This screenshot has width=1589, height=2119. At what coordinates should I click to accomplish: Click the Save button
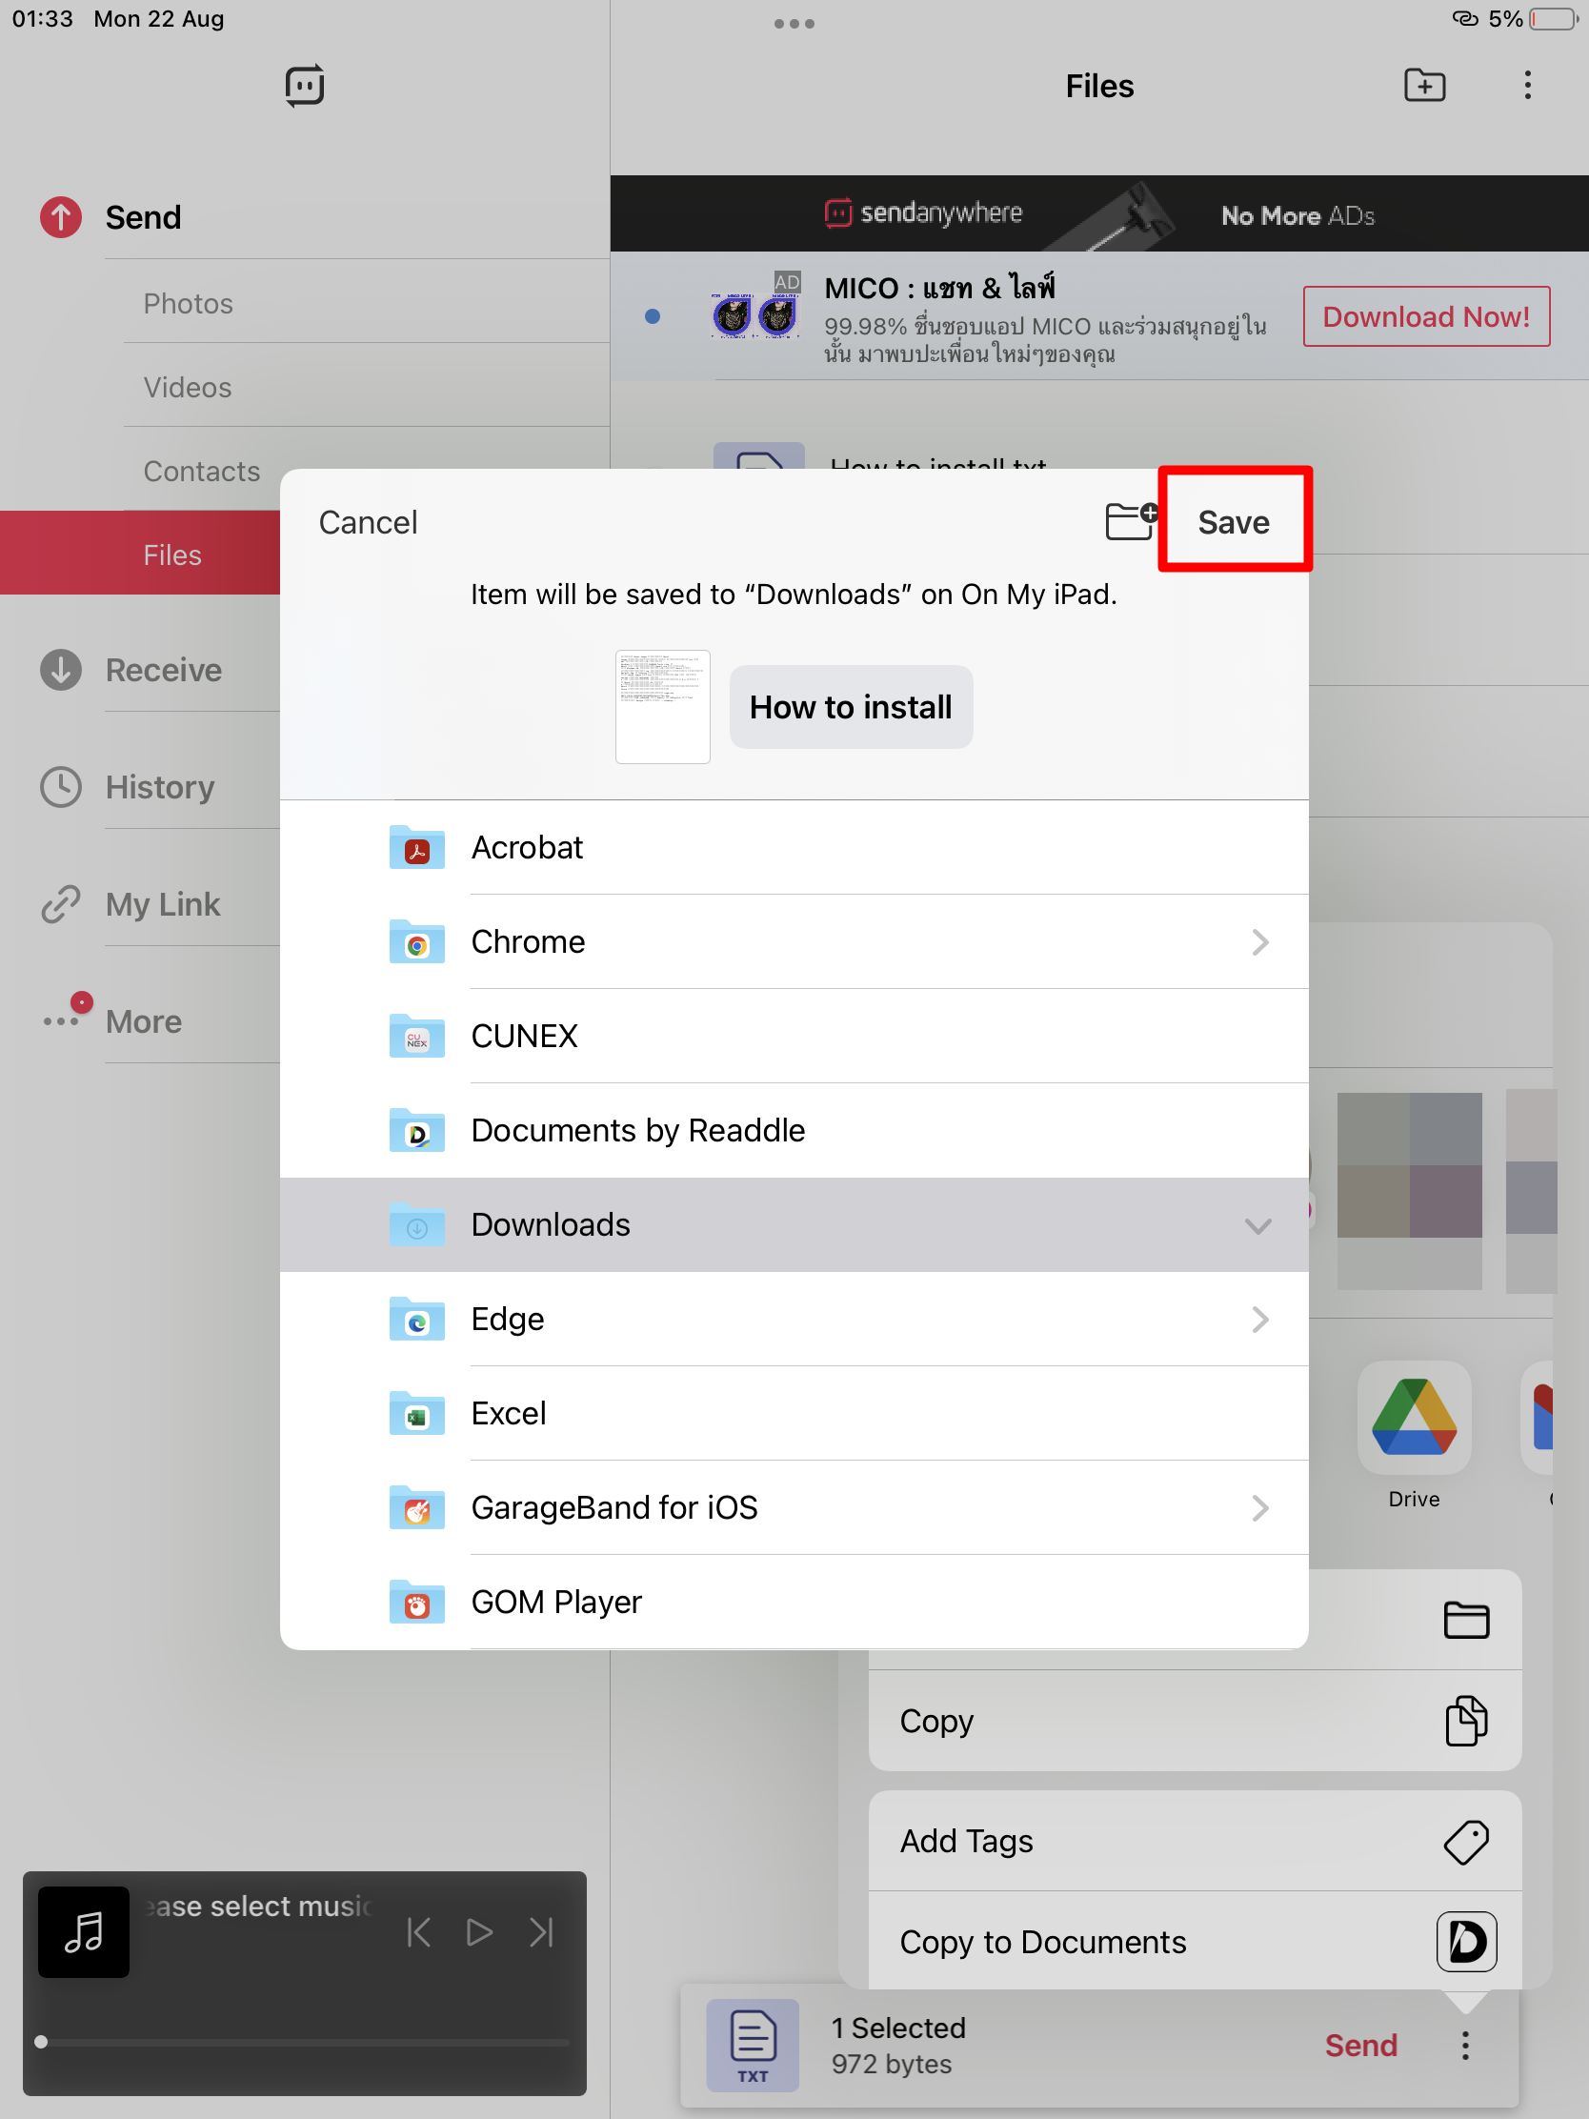click(x=1234, y=521)
